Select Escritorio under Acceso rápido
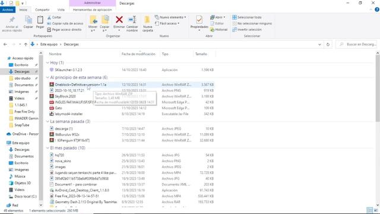The height and width of the screenshot is (214, 380). tap(21, 65)
